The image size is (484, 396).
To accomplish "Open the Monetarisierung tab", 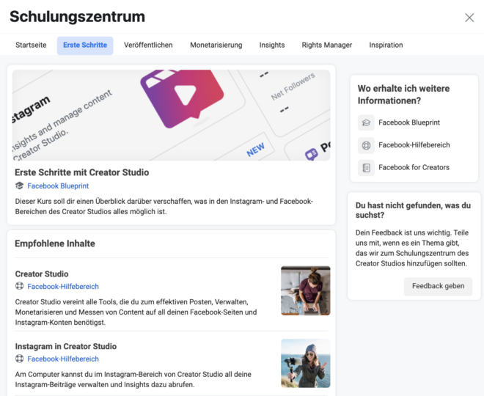I will click(x=216, y=45).
